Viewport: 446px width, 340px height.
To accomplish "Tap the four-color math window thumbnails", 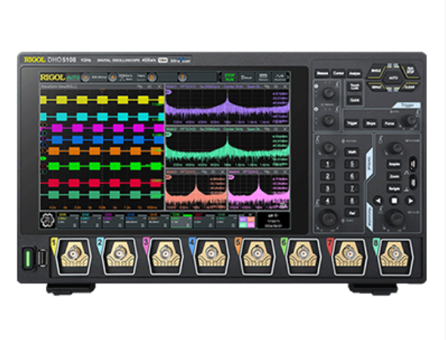I will point(247,222).
